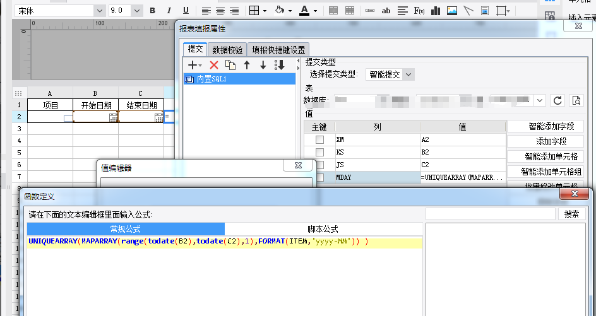Viewport: 596px width, 316px height.
Task: Switch to the 填报快捷键设置 tab
Action: click(278, 50)
